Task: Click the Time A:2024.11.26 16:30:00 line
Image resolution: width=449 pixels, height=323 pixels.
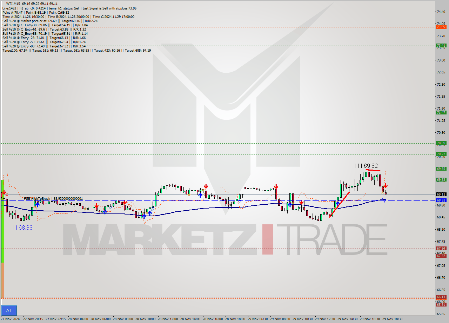Action: (68, 17)
